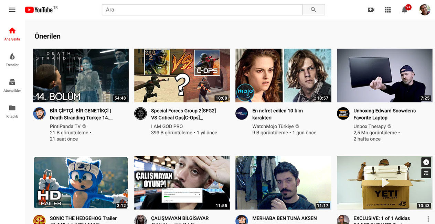Open Unbox Therapy channel avatar
Screen dimensions: 435x224
coord(343,113)
